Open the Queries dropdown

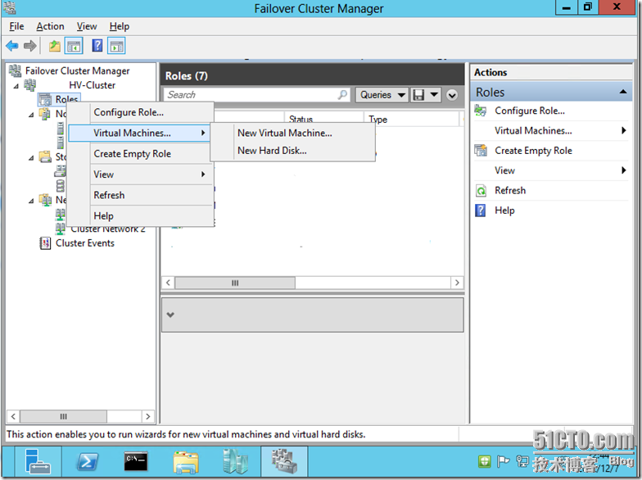(x=382, y=95)
